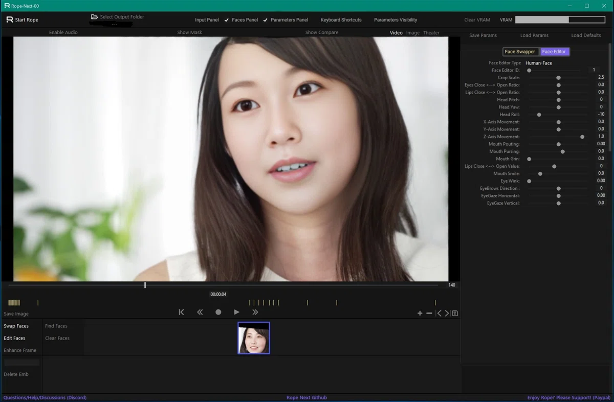Click the Enhance Frame button
The width and height of the screenshot is (614, 402).
[x=20, y=350]
